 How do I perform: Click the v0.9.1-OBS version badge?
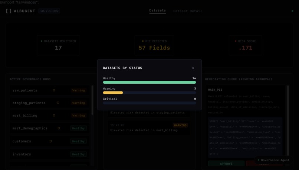pyautogui.click(x=49, y=11)
